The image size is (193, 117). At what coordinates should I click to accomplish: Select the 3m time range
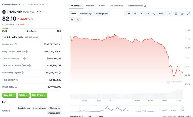[x=148, y=14]
